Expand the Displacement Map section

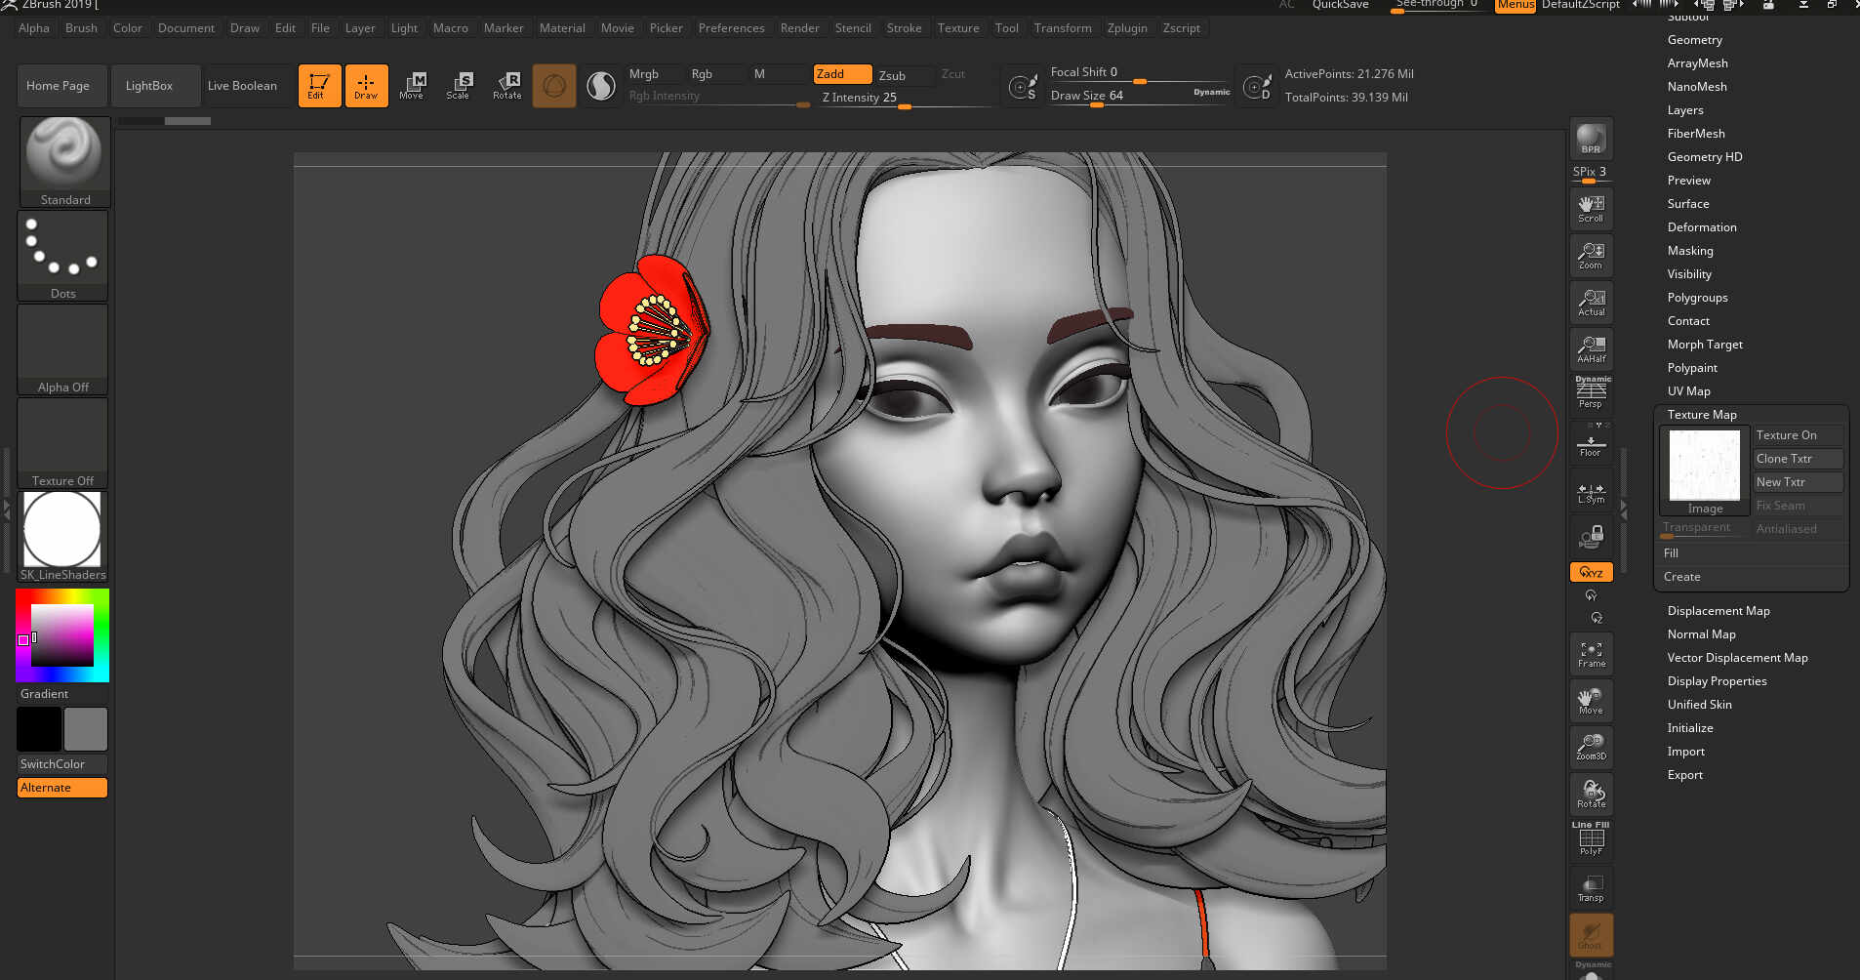[x=1718, y=611]
